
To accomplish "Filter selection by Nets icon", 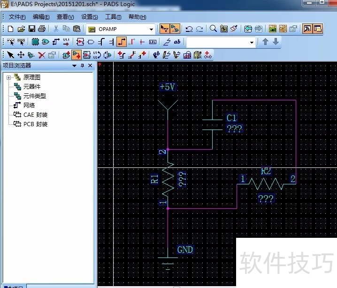I will tap(56, 42).
